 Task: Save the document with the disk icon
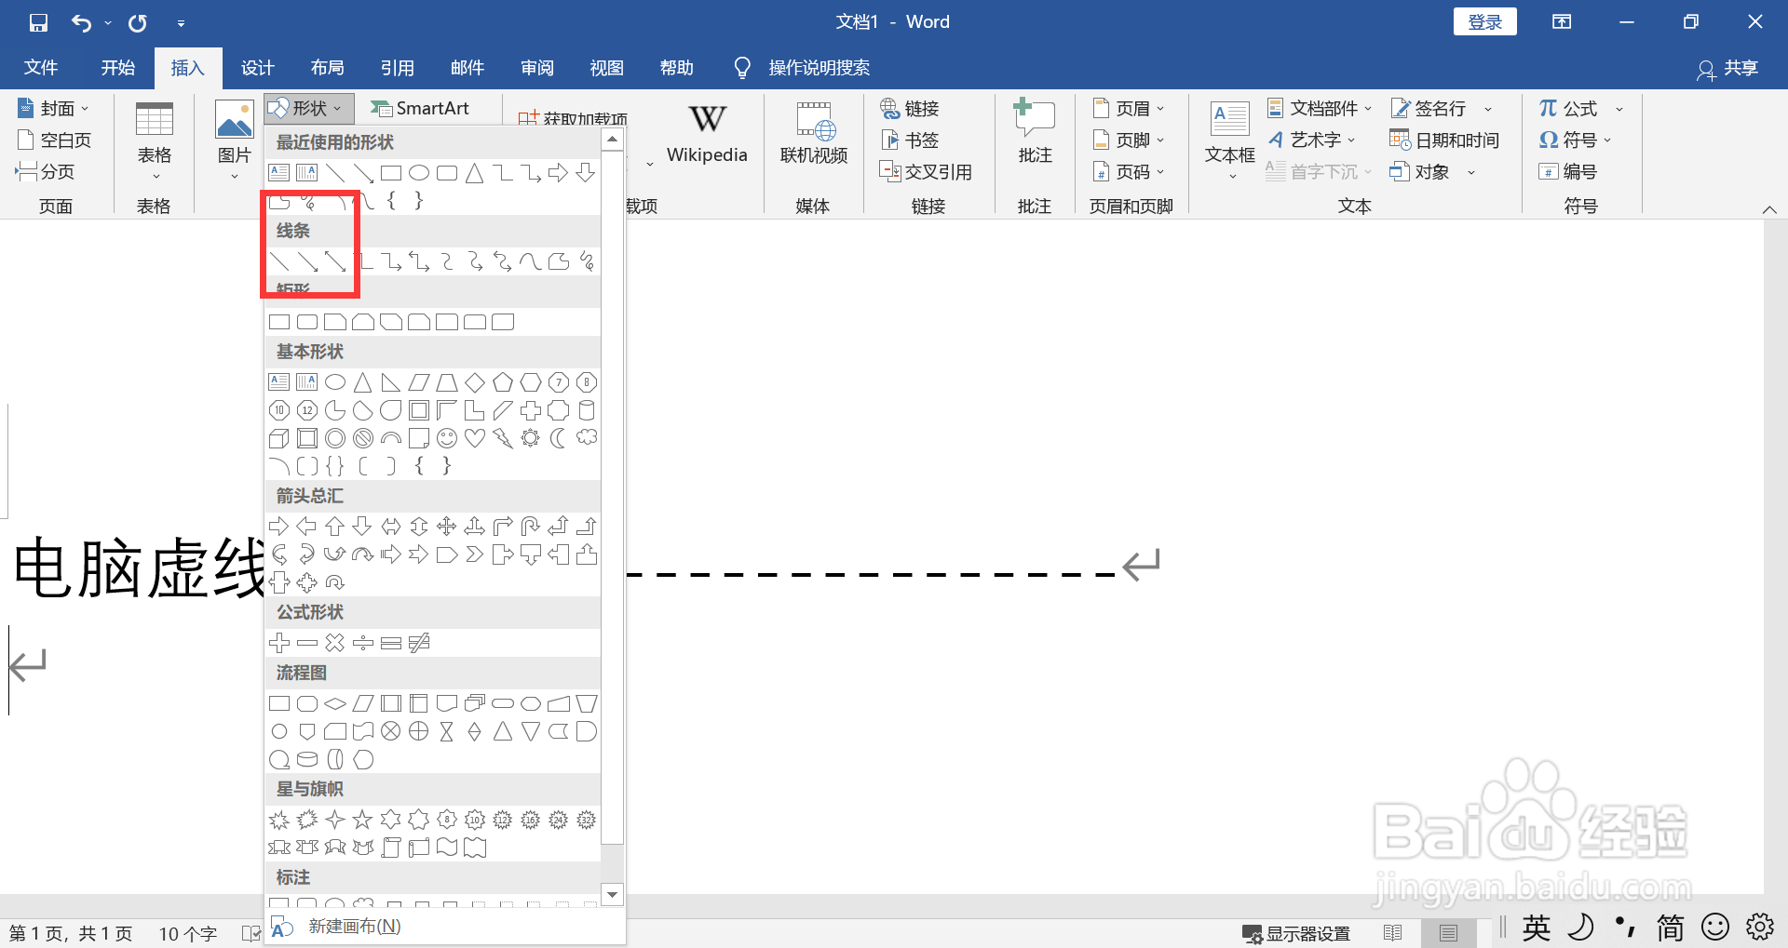click(x=38, y=22)
